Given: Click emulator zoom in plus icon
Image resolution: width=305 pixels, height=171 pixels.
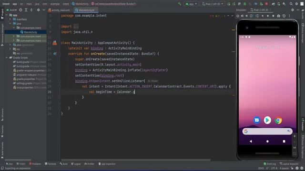Looking at the screenshot, I should tap(295, 136).
